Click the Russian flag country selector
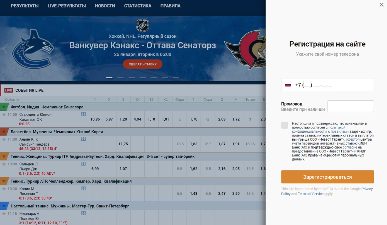 click(288, 85)
